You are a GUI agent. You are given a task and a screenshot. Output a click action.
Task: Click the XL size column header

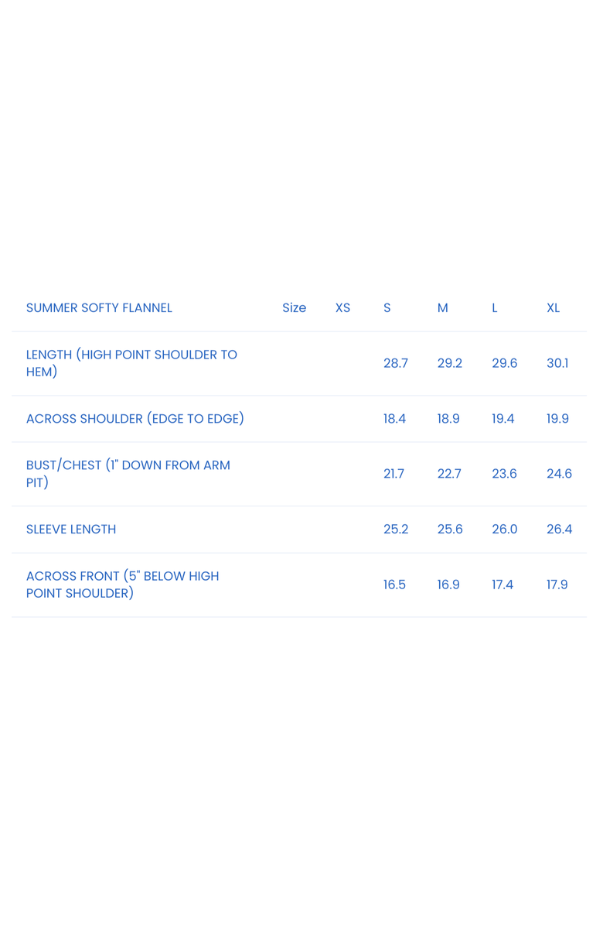[553, 308]
